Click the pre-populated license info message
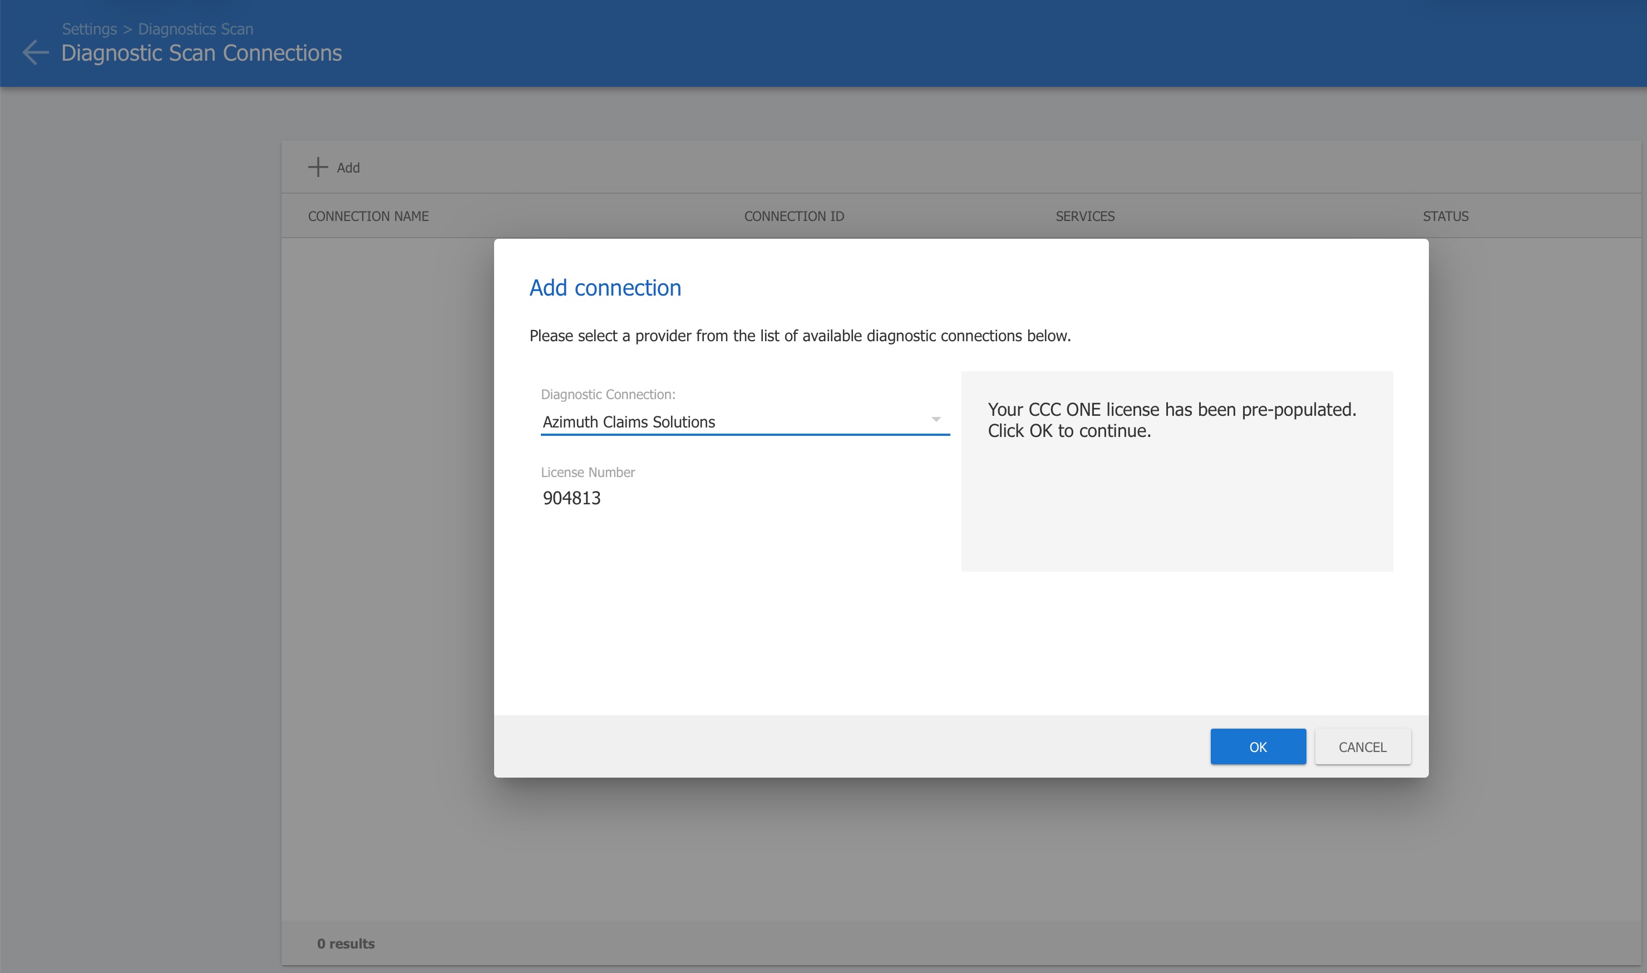The width and height of the screenshot is (1647, 973). pos(1172,420)
